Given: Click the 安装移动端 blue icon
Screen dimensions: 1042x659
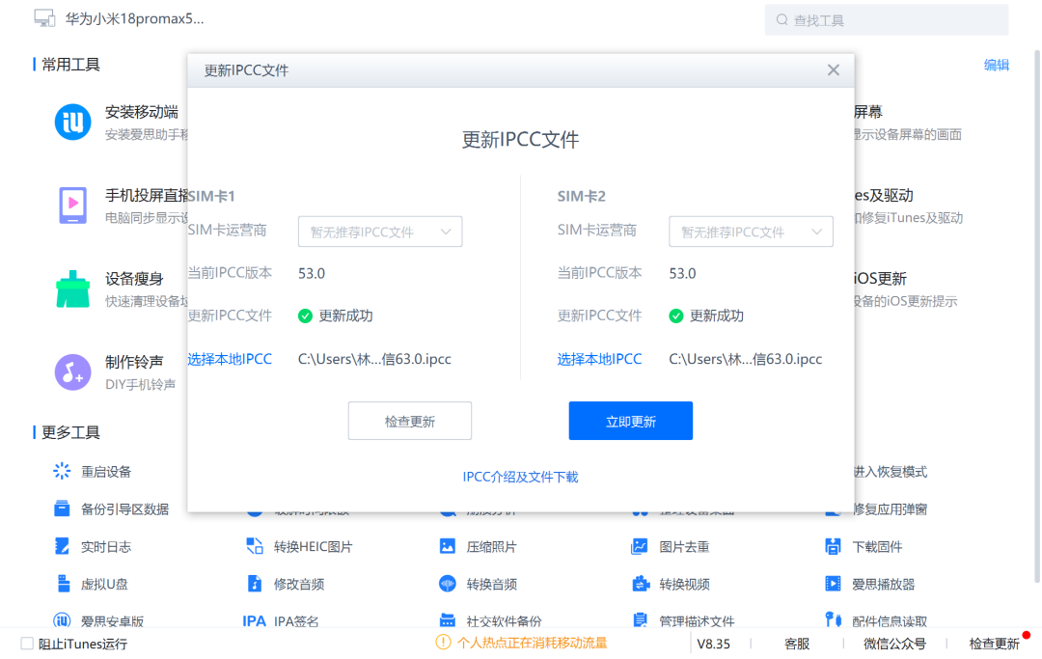Looking at the screenshot, I should tap(72, 123).
